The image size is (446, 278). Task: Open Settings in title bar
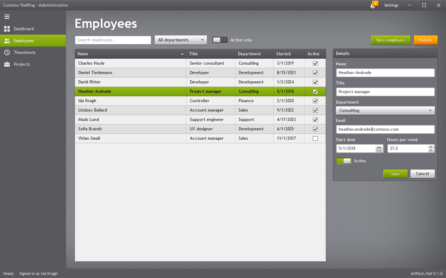391,5
